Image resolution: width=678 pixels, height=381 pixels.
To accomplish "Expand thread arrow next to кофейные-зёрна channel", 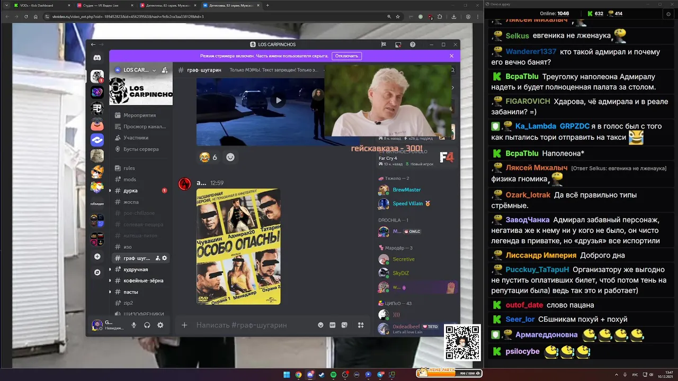I will click(110, 280).
